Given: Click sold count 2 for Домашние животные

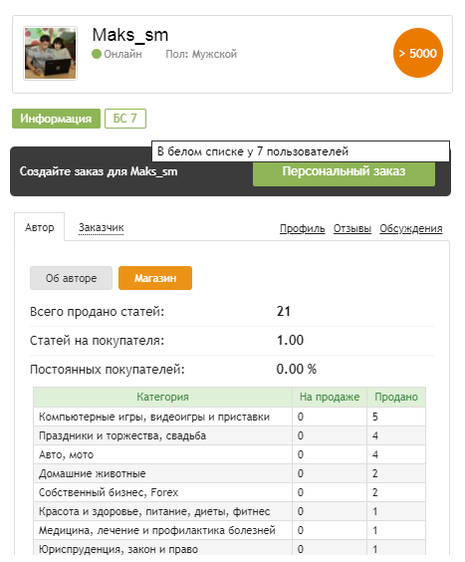Looking at the screenshot, I should point(375,473).
